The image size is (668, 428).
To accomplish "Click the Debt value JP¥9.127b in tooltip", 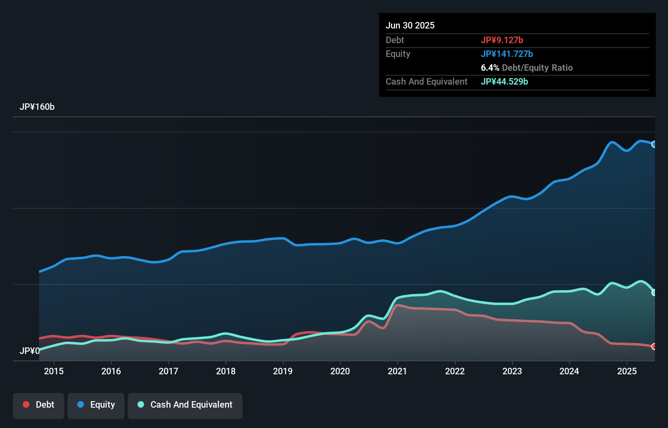I will click(502, 40).
